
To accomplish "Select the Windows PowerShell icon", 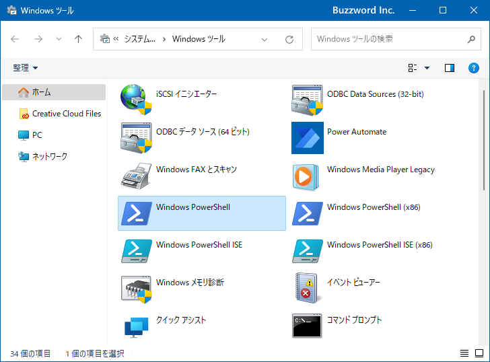I will click(136, 214).
